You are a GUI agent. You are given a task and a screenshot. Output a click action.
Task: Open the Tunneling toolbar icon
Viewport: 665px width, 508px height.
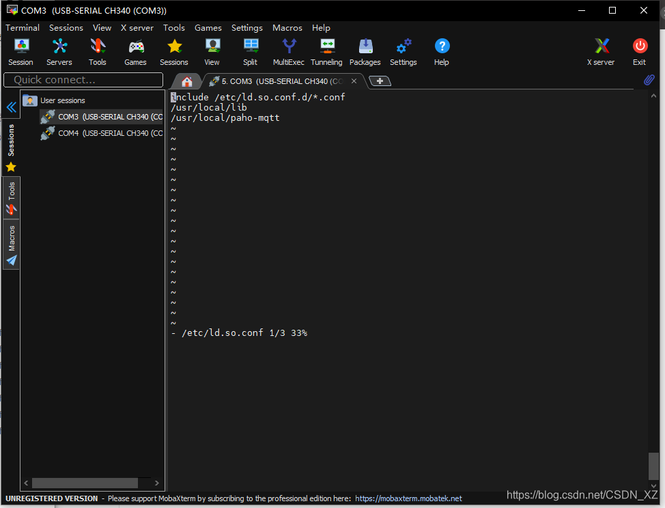(326, 52)
